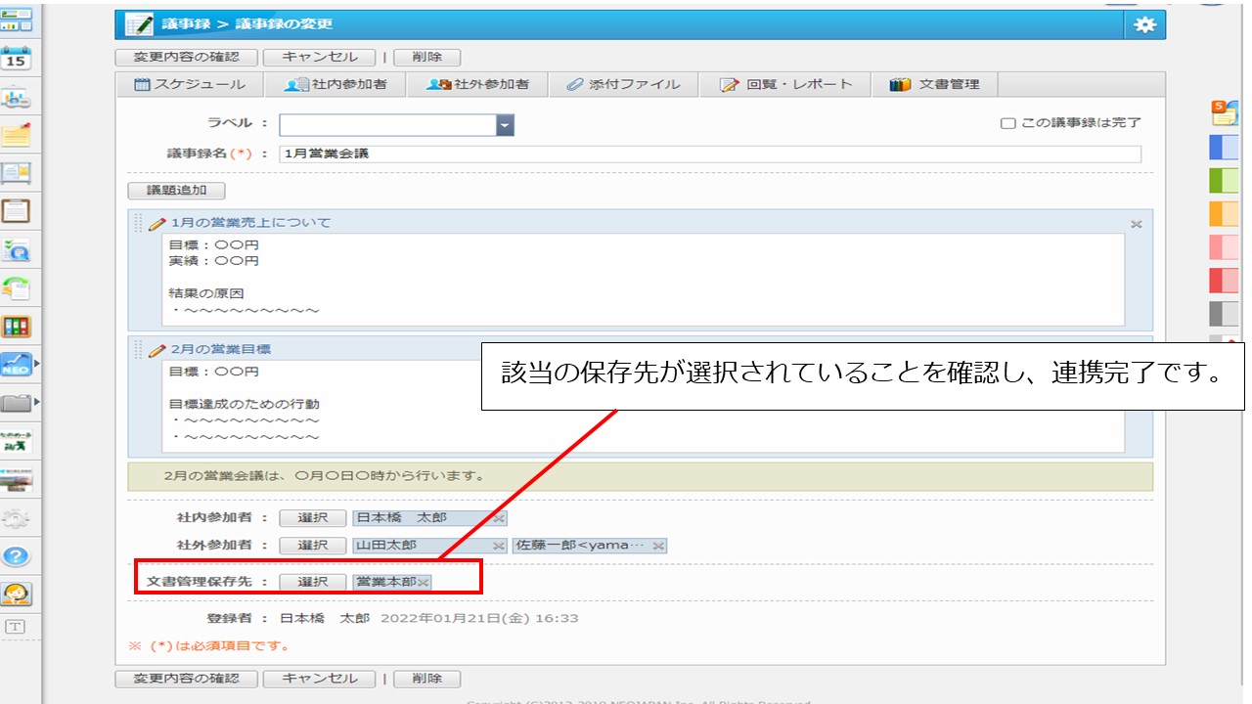Remove 日本橋 太郎 from internal participants
The width and height of the screenshot is (1252, 704).
pyautogui.click(x=498, y=518)
